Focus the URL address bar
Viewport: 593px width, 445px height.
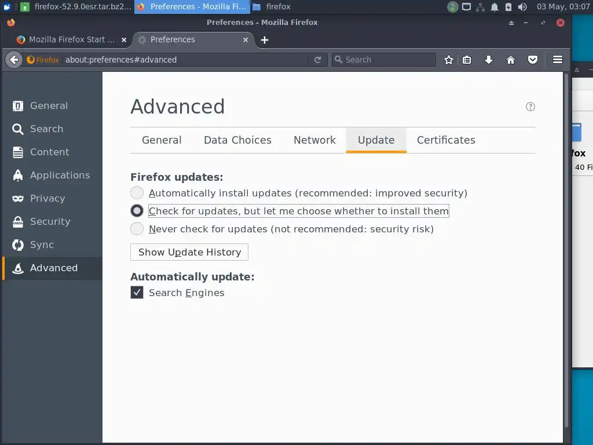tap(185, 60)
